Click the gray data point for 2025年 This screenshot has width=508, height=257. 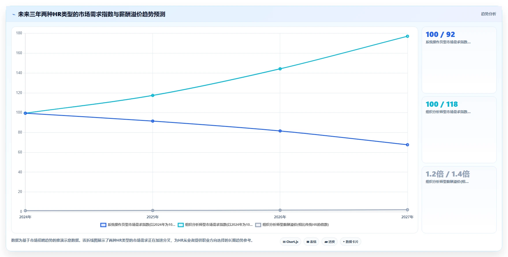[x=153, y=211]
